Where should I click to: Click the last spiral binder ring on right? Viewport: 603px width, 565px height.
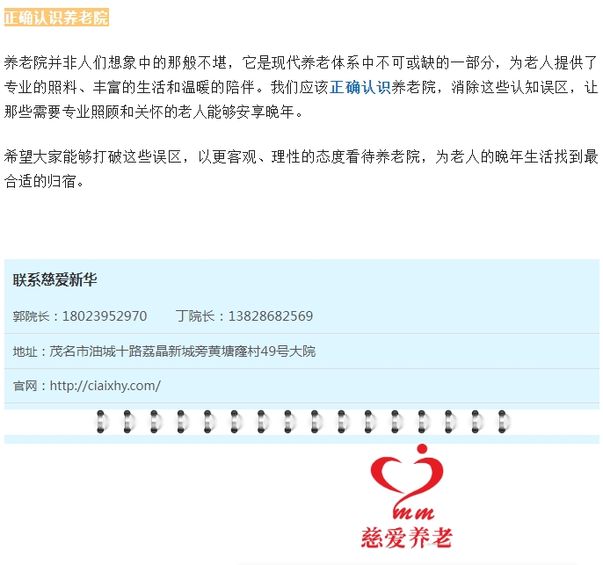point(502,422)
